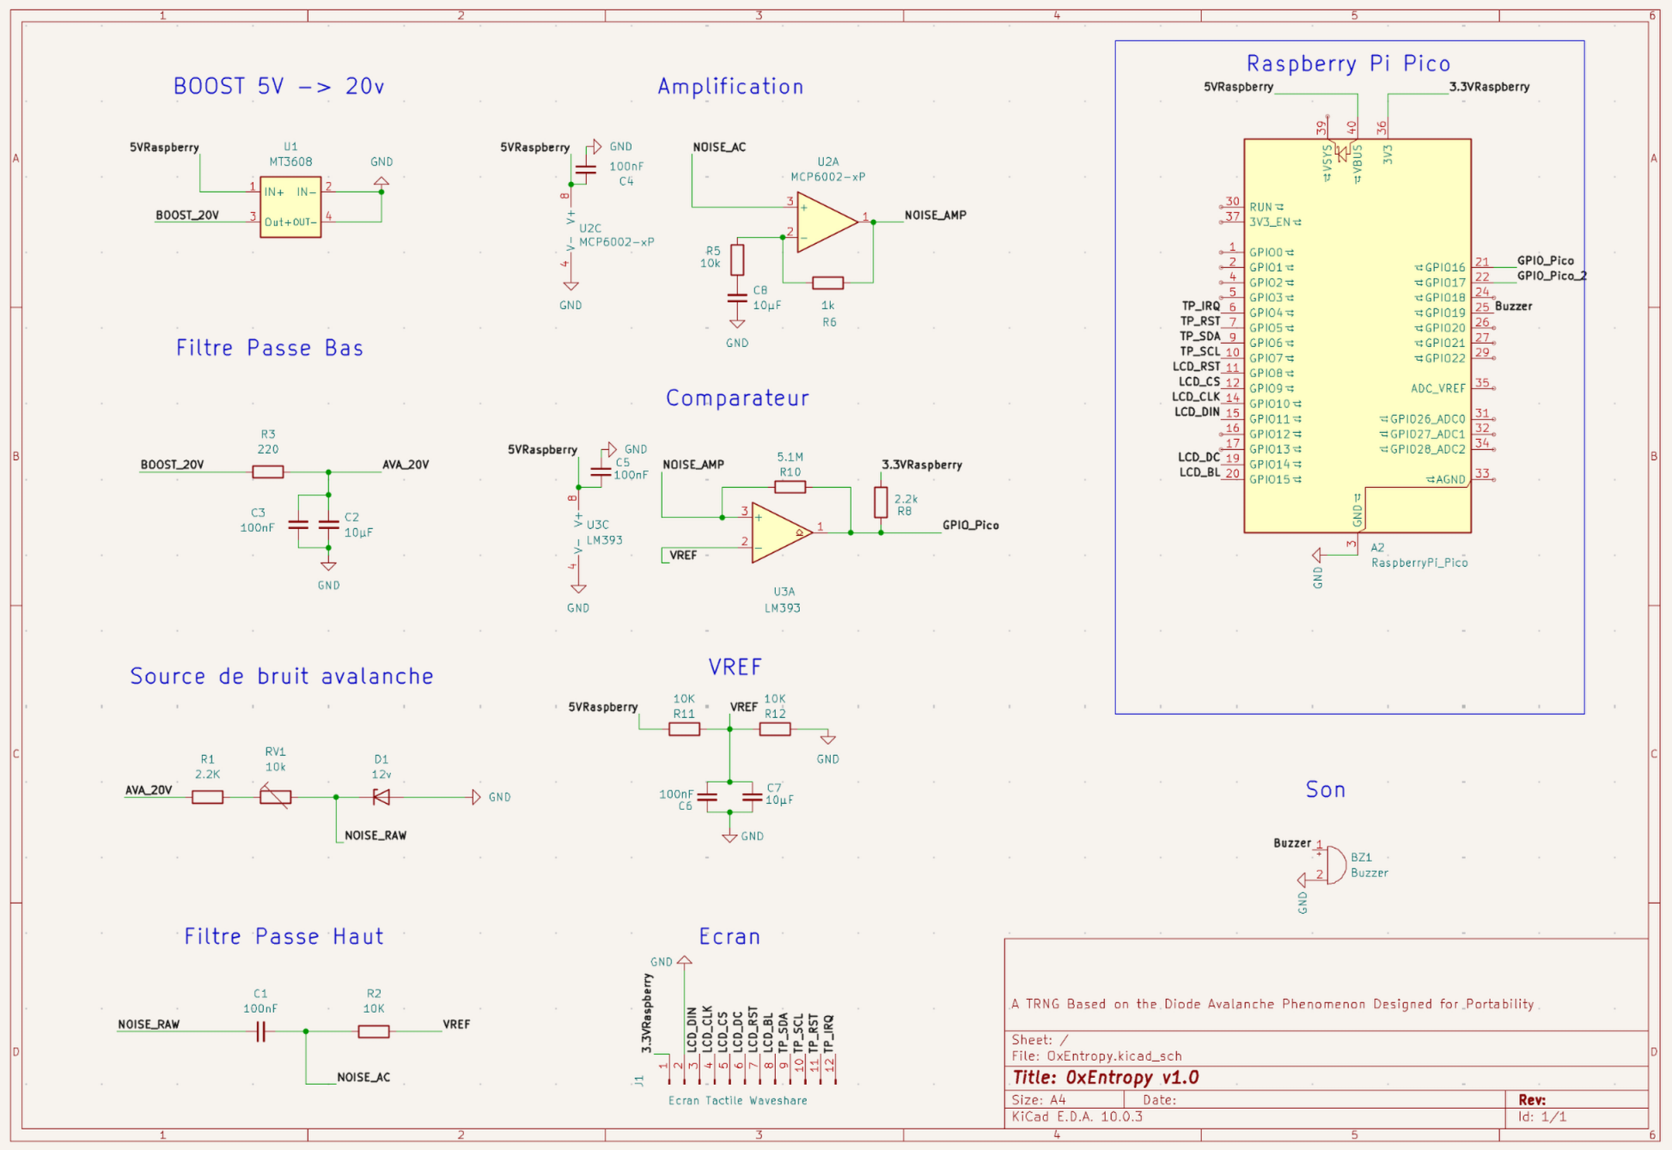Select resistor R12 10K to GND
The image size is (1672, 1150).
pyautogui.click(x=775, y=729)
